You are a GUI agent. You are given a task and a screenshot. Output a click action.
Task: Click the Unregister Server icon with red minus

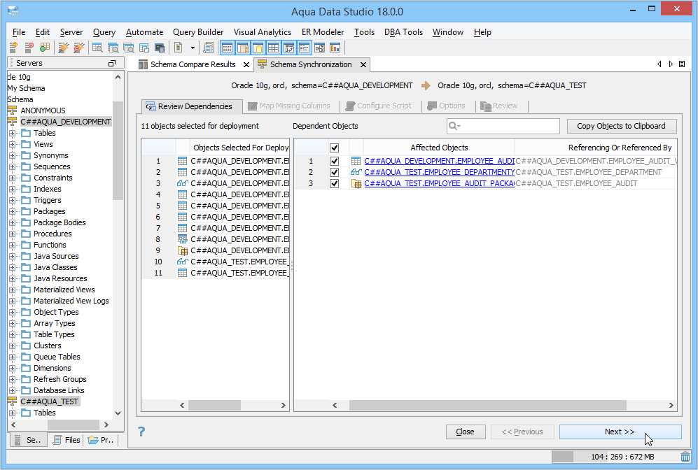[x=29, y=48]
